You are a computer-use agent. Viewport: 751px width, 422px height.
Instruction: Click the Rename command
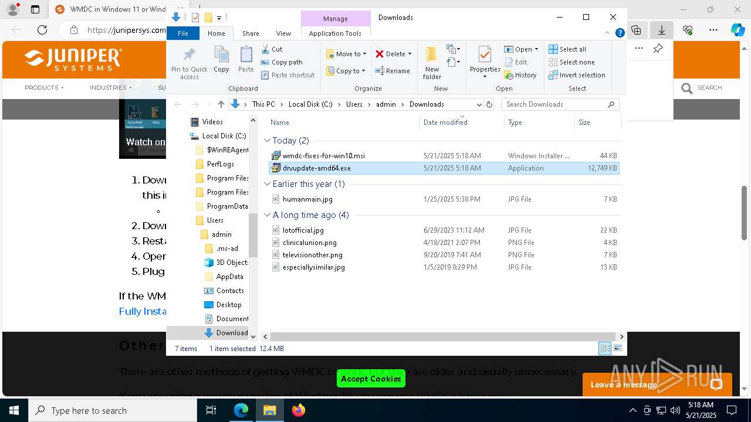point(393,71)
